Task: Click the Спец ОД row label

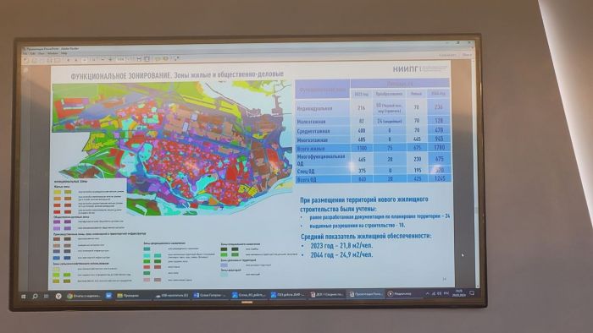Action: 306,172
